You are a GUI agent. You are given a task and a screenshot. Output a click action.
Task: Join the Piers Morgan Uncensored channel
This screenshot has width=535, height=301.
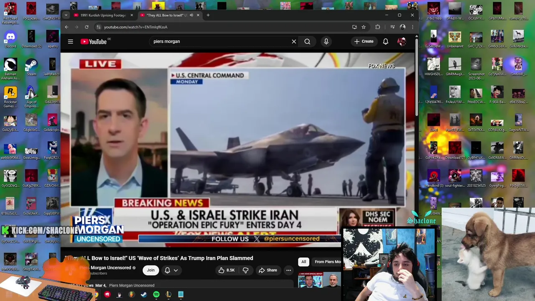[150, 270]
